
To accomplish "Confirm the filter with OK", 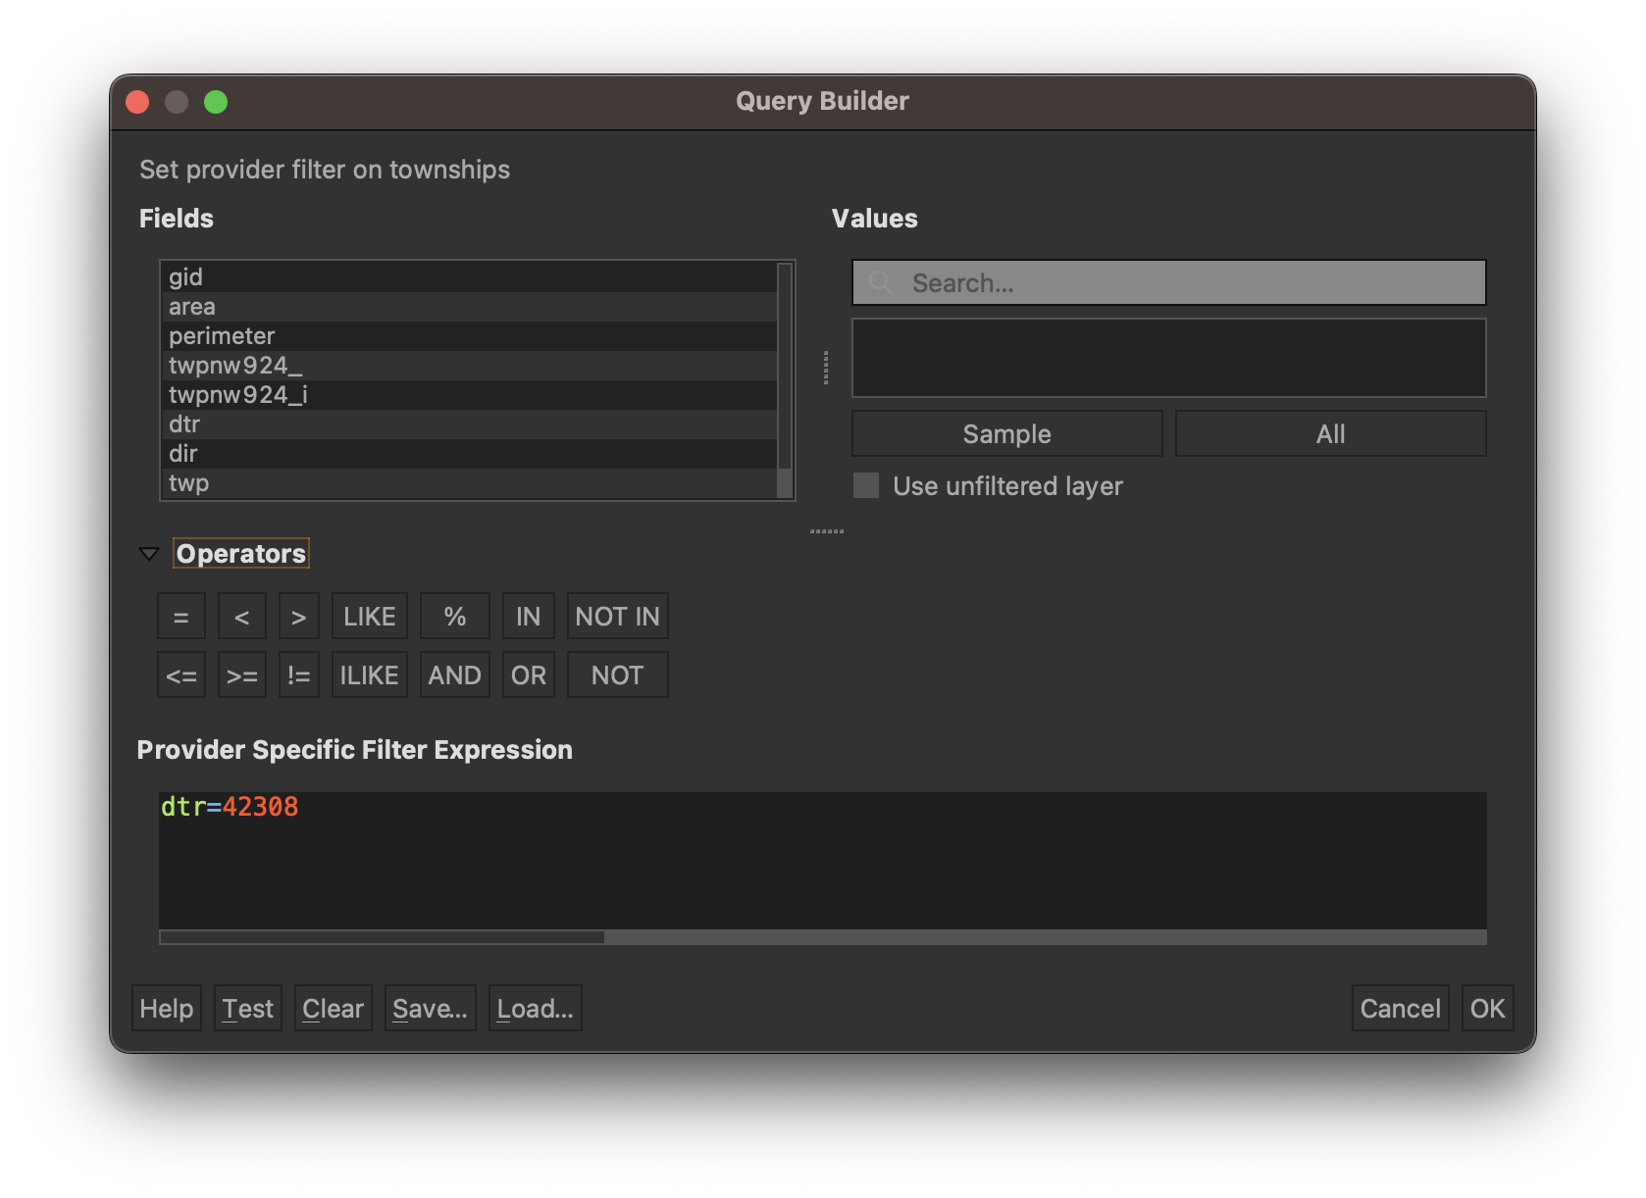I will coord(1488,1008).
